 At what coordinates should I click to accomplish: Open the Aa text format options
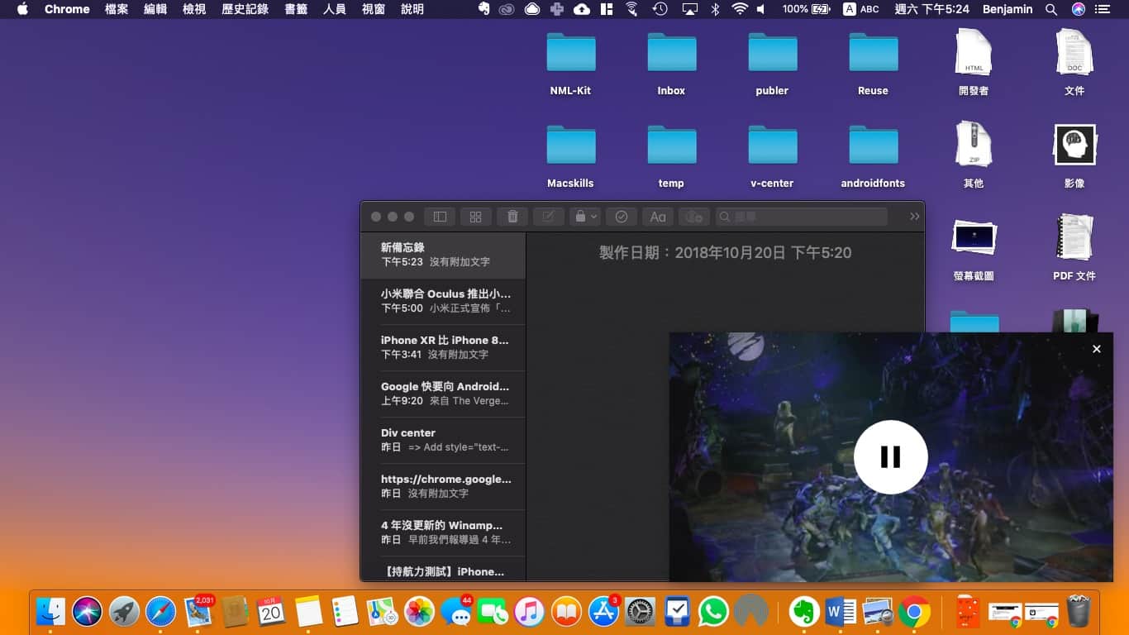[x=658, y=217]
